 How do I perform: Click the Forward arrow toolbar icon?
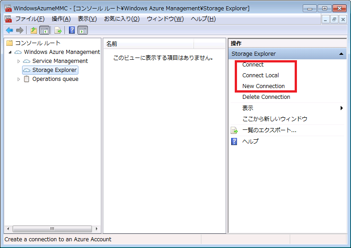[20, 30]
